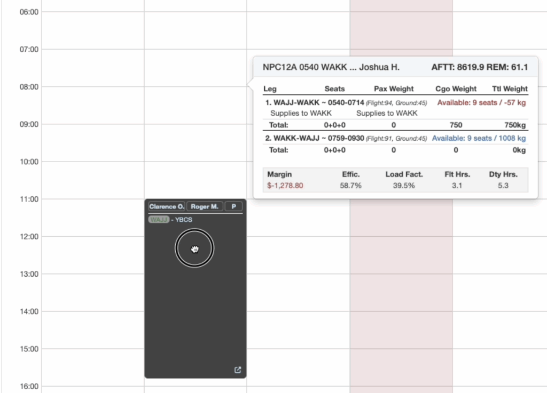Click the Clarence O. crew tag
The height and width of the screenshot is (393, 547).
(x=167, y=206)
